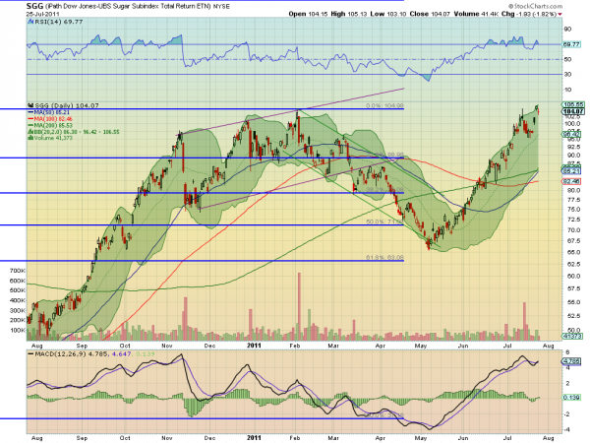Click the 0.139 histogram value tag on right
590x443 pixels.
point(571,398)
